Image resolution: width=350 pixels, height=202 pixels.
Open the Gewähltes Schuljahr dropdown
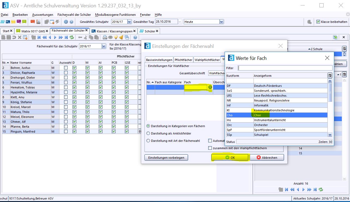pyautogui.click(x=129, y=22)
